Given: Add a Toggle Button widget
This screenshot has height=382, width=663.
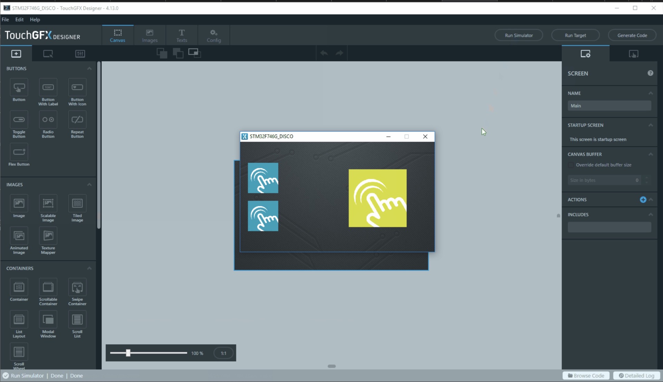Looking at the screenshot, I should (x=19, y=120).
